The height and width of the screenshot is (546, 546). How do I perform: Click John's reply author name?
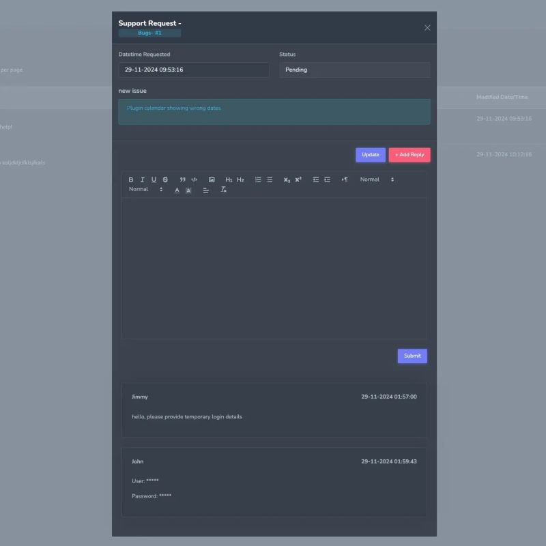tap(138, 461)
